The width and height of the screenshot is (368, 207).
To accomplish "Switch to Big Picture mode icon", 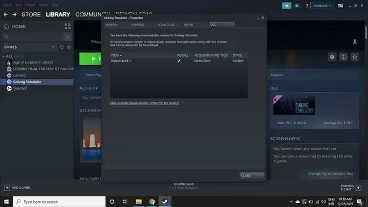I will [340, 6].
